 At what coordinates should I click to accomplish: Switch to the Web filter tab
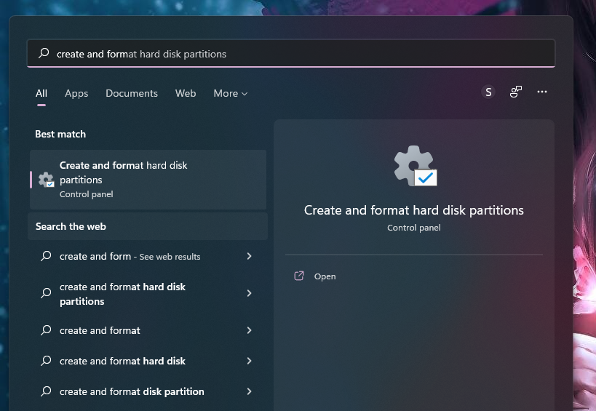[x=186, y=93]
